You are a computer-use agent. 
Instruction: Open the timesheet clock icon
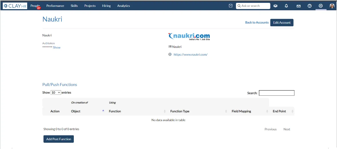click(231, 6)
